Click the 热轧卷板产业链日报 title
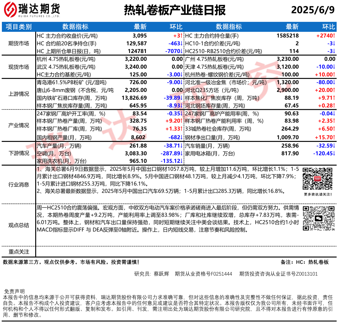This screenshot has height=323, width=338. (175, 10)
